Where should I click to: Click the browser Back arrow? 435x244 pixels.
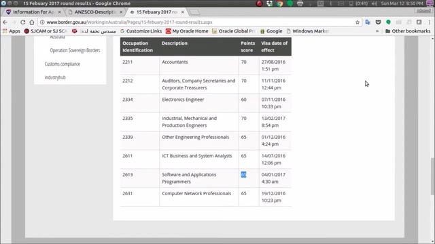(5, 22)
